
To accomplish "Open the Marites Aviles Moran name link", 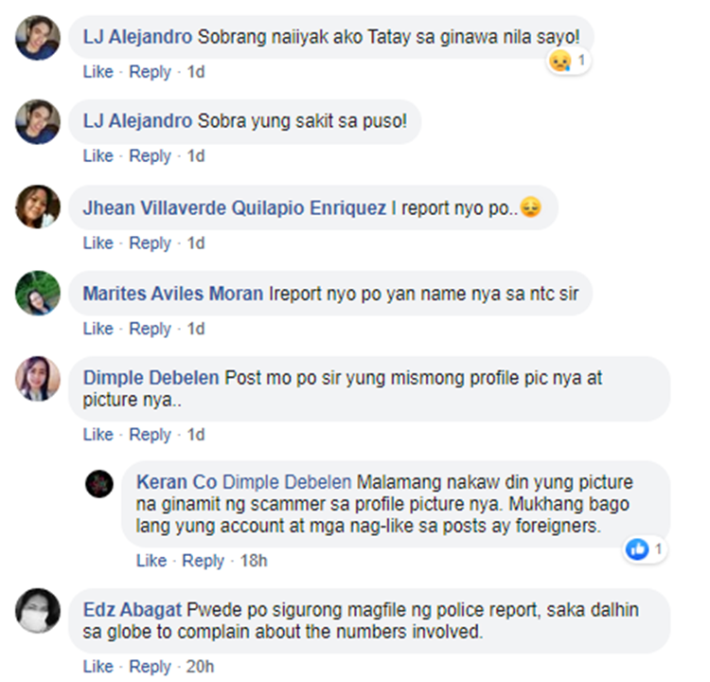I will 173,294.
